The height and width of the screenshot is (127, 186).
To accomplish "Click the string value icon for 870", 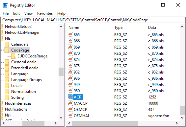I will pos(70,53).
